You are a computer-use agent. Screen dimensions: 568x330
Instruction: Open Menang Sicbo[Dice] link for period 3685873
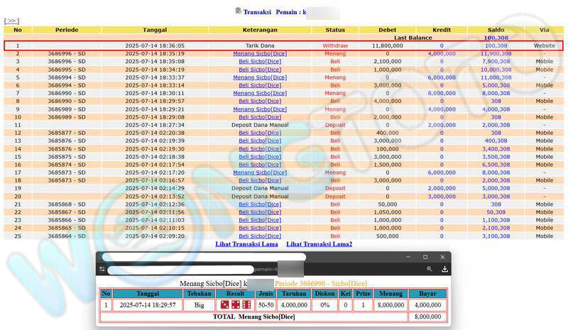pyautogui.click(x=260, y=172)
